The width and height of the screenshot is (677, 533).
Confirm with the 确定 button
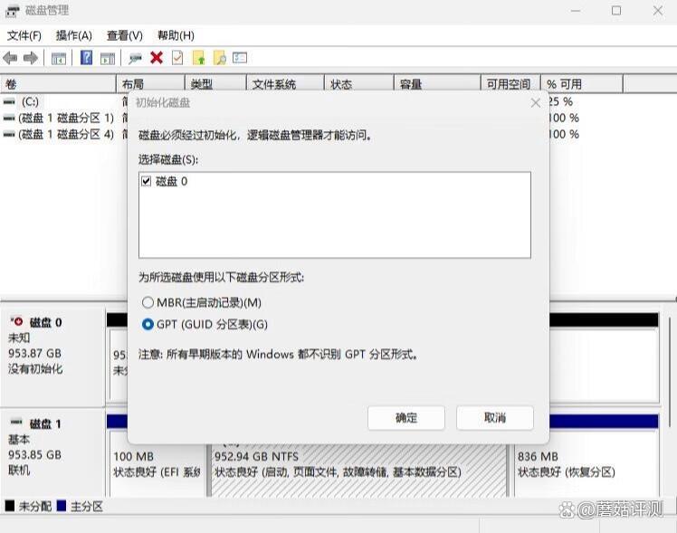(x=406, y=417)
